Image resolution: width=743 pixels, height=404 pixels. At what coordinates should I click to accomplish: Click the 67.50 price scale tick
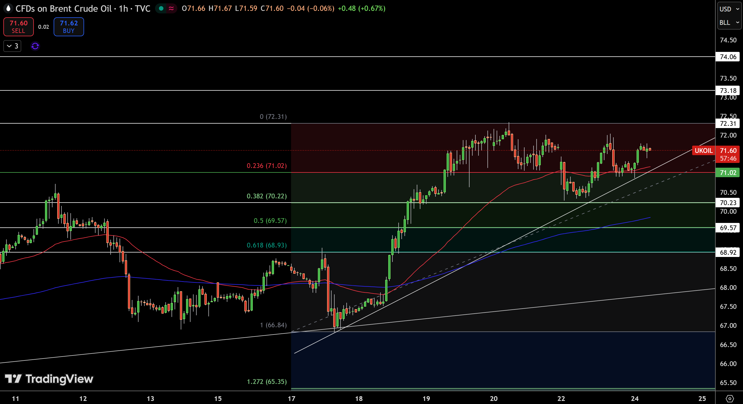pos(728,307)
